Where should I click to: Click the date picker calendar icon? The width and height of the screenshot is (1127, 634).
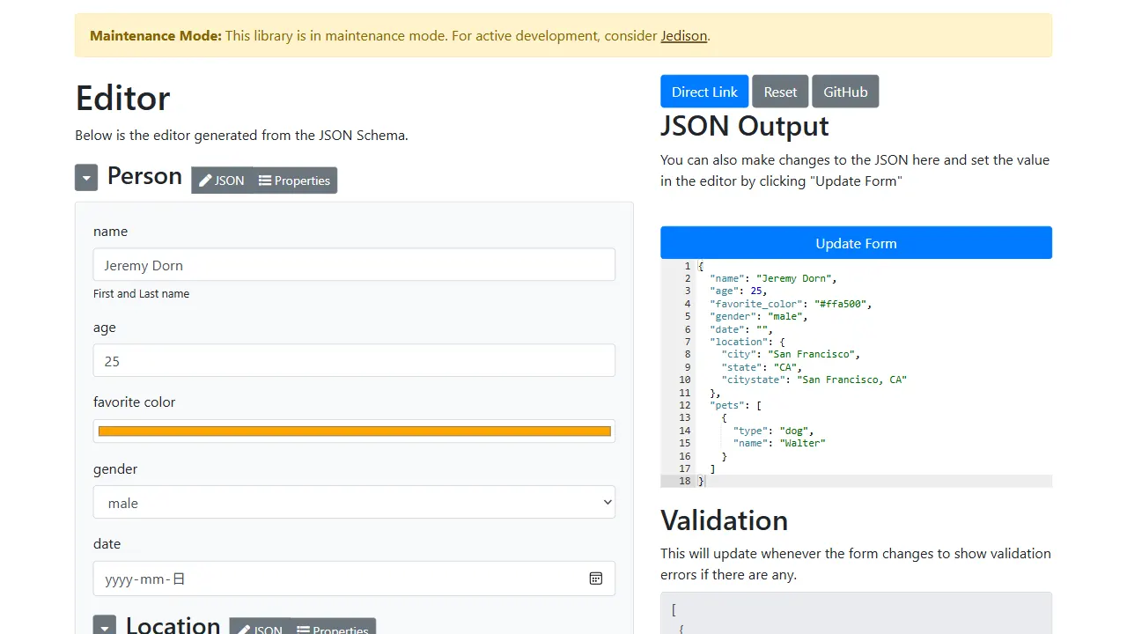coord(596,579)
